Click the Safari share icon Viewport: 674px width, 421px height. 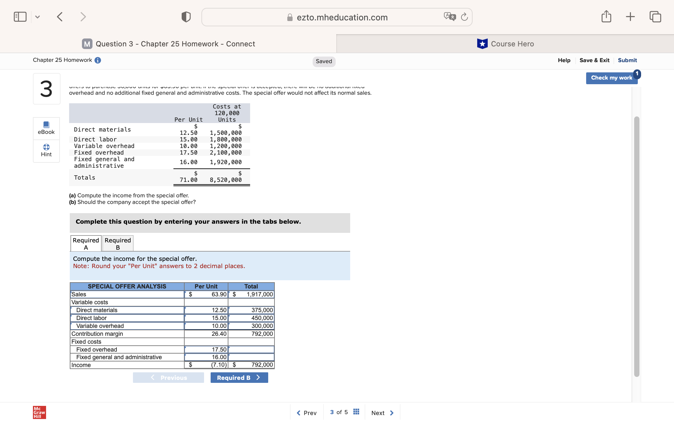(606, 17)
